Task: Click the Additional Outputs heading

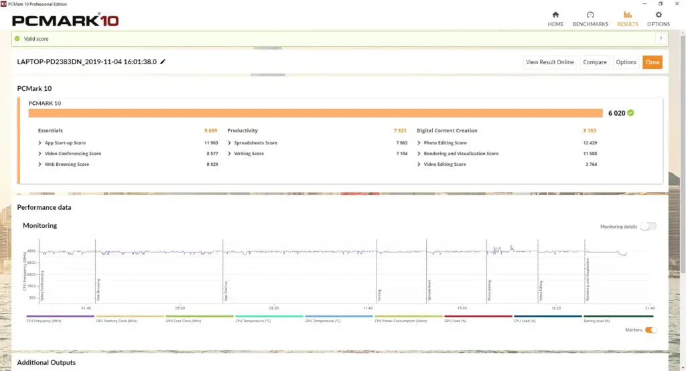Action: pos(46,362)
